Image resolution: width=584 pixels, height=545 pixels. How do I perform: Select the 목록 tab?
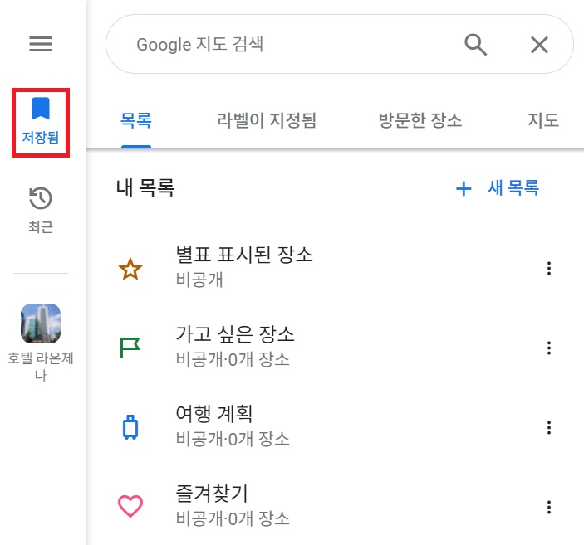[x=136, y=120]
